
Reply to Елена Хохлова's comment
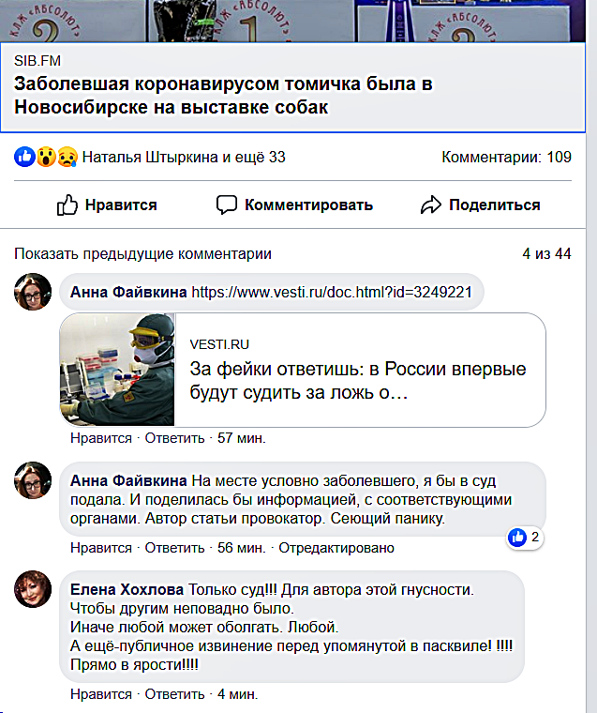[175, 694]
